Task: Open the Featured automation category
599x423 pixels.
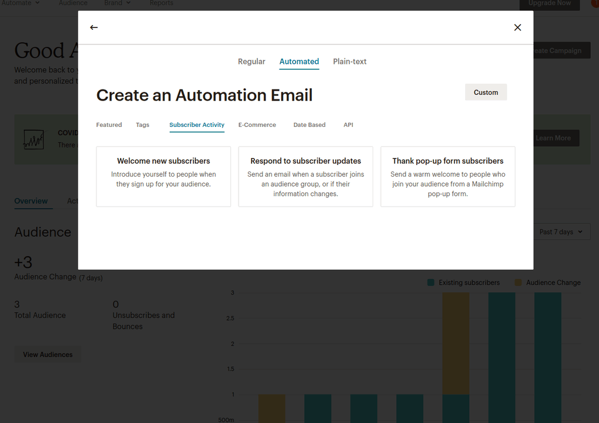Action: (109, 125)
